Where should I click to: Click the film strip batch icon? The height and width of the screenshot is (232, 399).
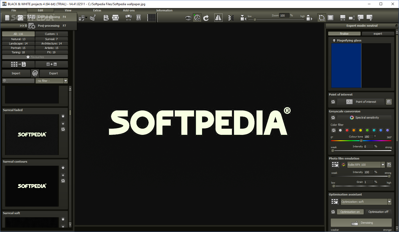coord(115,18)
